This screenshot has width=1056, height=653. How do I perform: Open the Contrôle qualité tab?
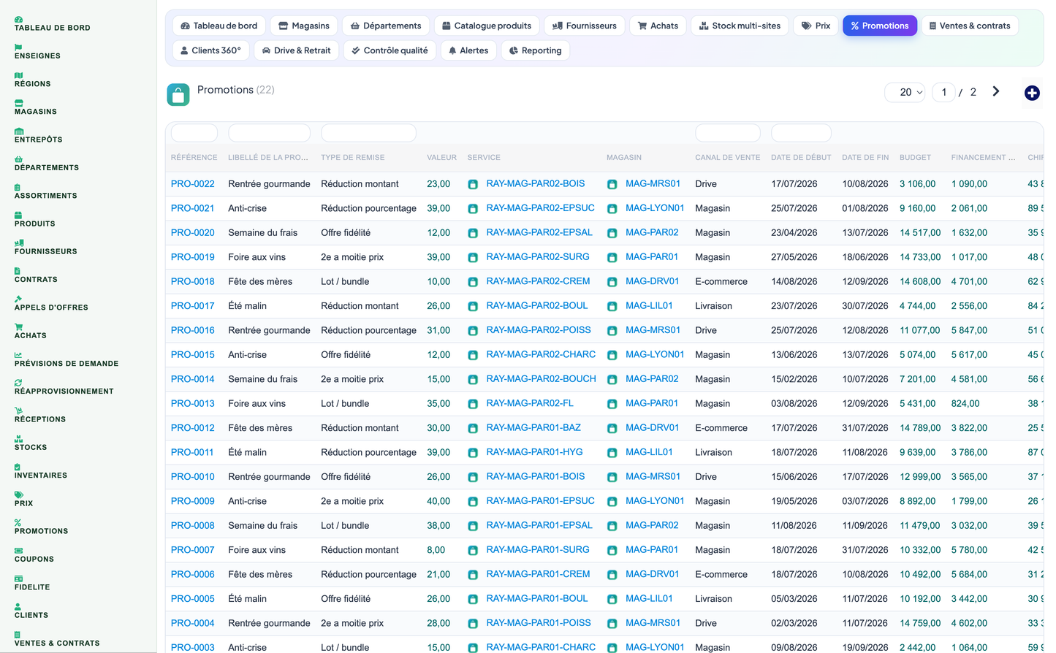click(x=390, y=50)
